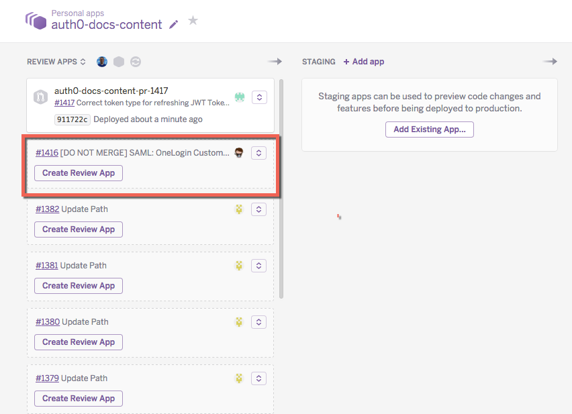Click author avatar on #1416 row
The width and height of the screenshot is (572, 414).
[239, 153]
